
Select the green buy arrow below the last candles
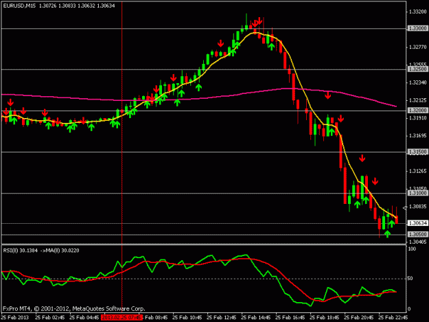387,234
